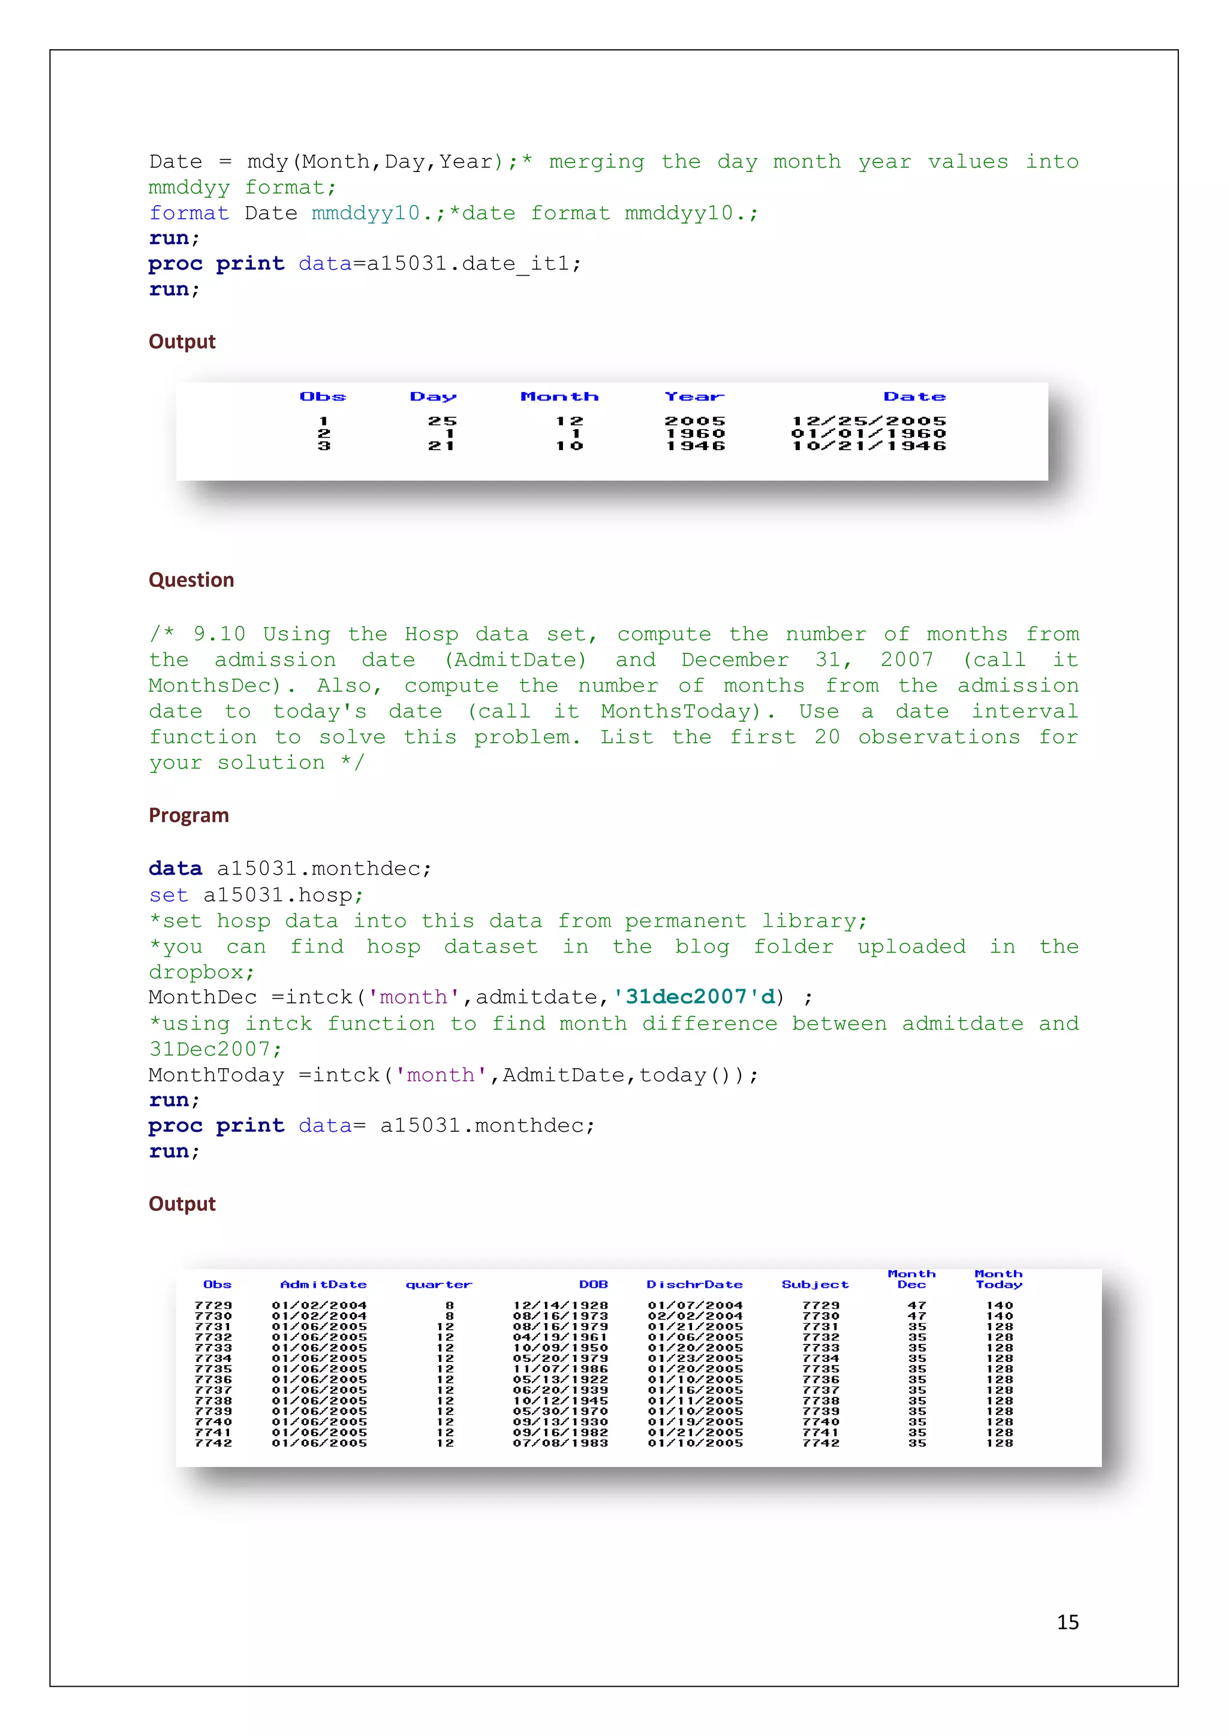Click DOB value 10/09/1950
This screenshot has width=1228, height=1736.
coord(560,1348)
